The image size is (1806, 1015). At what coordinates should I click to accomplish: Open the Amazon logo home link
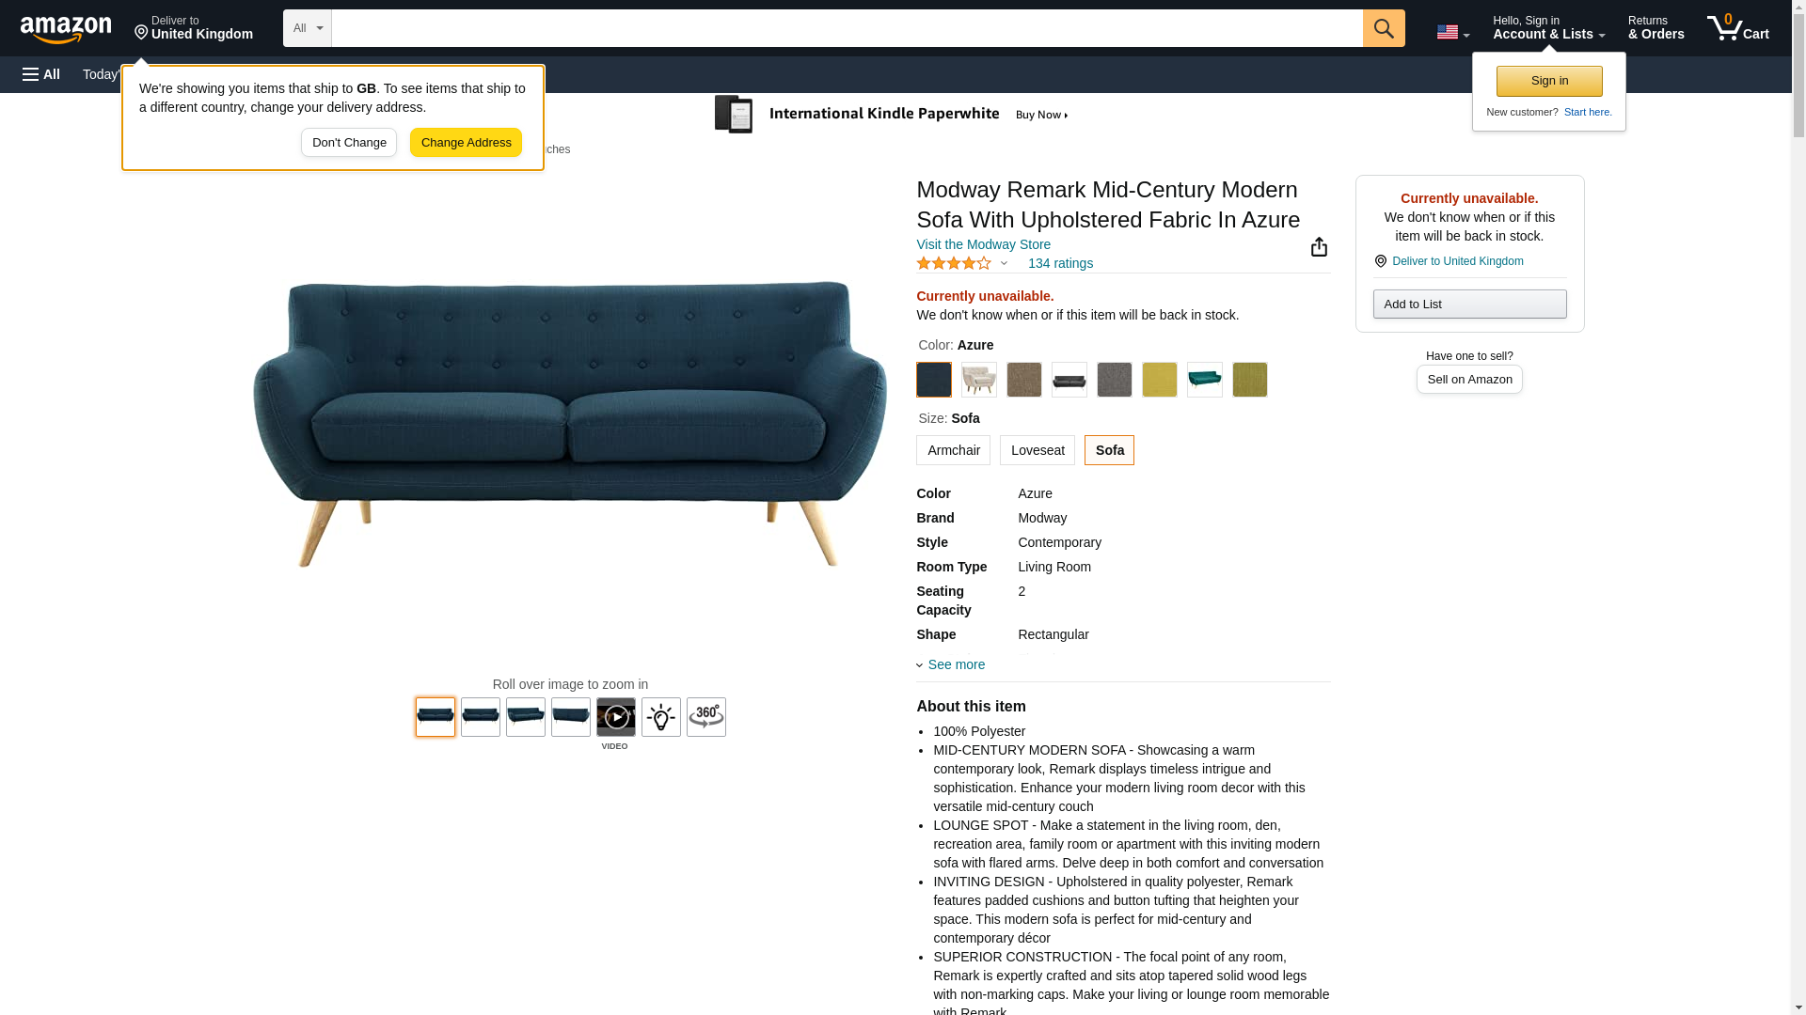[66, 29]
